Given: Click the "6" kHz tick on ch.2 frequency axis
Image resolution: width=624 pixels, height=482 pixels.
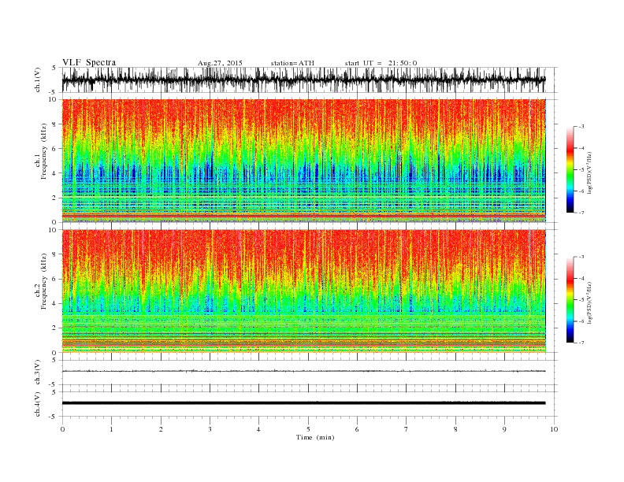Looking at the screenshot, I should tap(54, 279).
